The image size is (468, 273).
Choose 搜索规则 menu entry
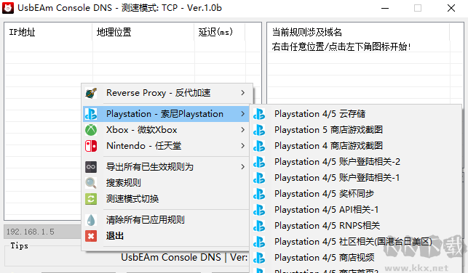coord(166,183)
